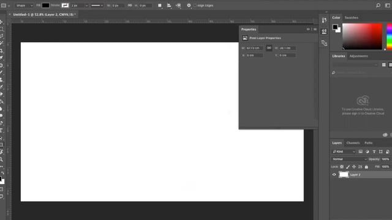Open the path alignment options
Screen dimensions: 392x220
pyautogui.click(x=169, y=5)
